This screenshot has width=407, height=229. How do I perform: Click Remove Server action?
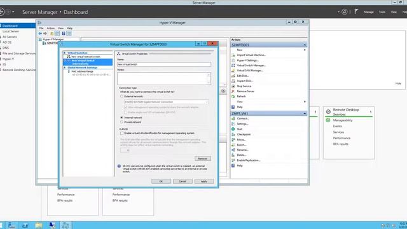(x=245, y=92)
